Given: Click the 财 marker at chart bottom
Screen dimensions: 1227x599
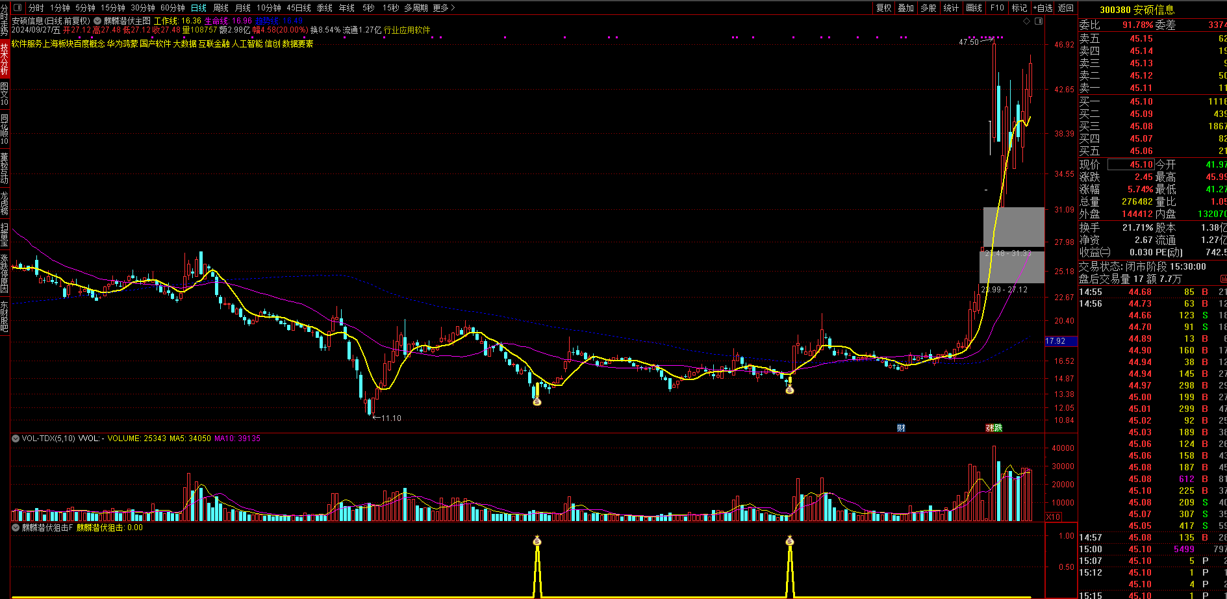Looking at the screenshot, I should pos(901,427).
